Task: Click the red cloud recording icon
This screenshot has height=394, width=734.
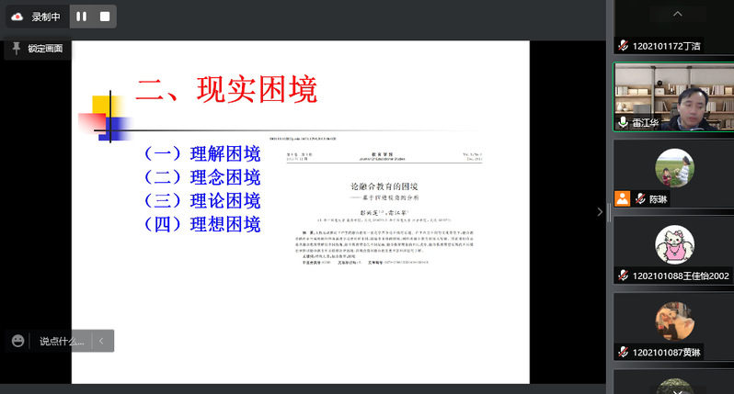Action: point(17,17)
